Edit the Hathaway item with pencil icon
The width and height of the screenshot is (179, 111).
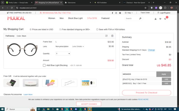(106, 36)
